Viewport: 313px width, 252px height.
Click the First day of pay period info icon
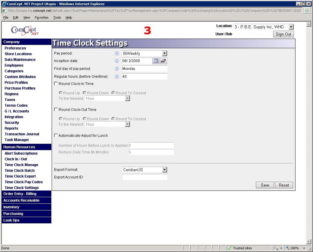pos(117,69)
